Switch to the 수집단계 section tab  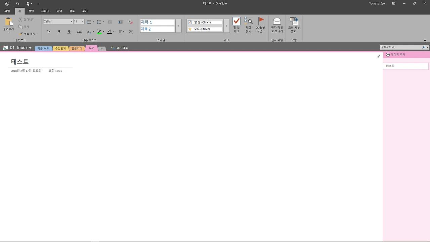pos(60,48)
